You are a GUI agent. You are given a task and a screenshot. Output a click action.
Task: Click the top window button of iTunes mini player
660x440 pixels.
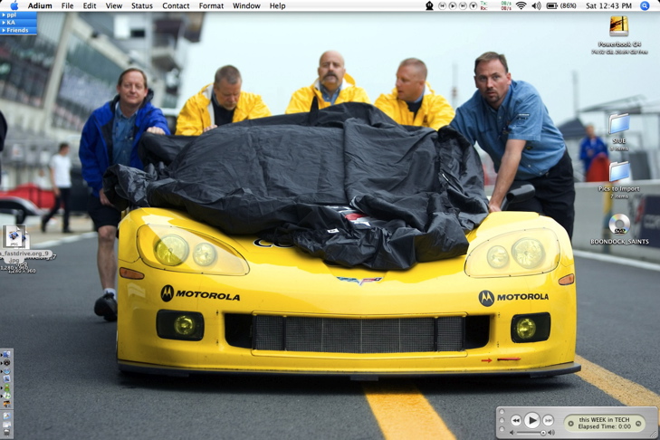502,412
